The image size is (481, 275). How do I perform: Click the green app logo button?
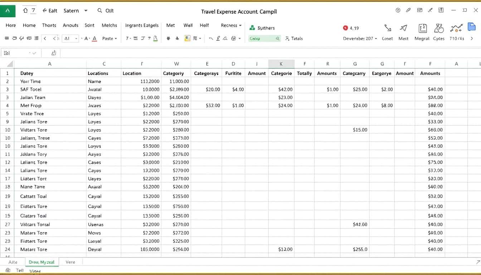(8, 11)
